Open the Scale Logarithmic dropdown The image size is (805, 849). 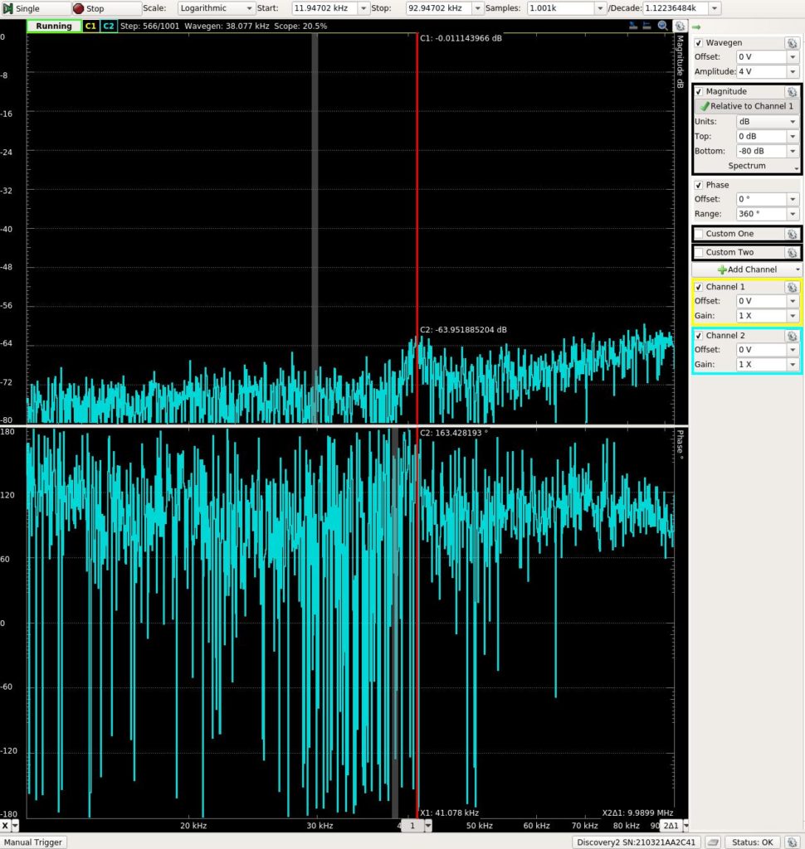[217, 8]
